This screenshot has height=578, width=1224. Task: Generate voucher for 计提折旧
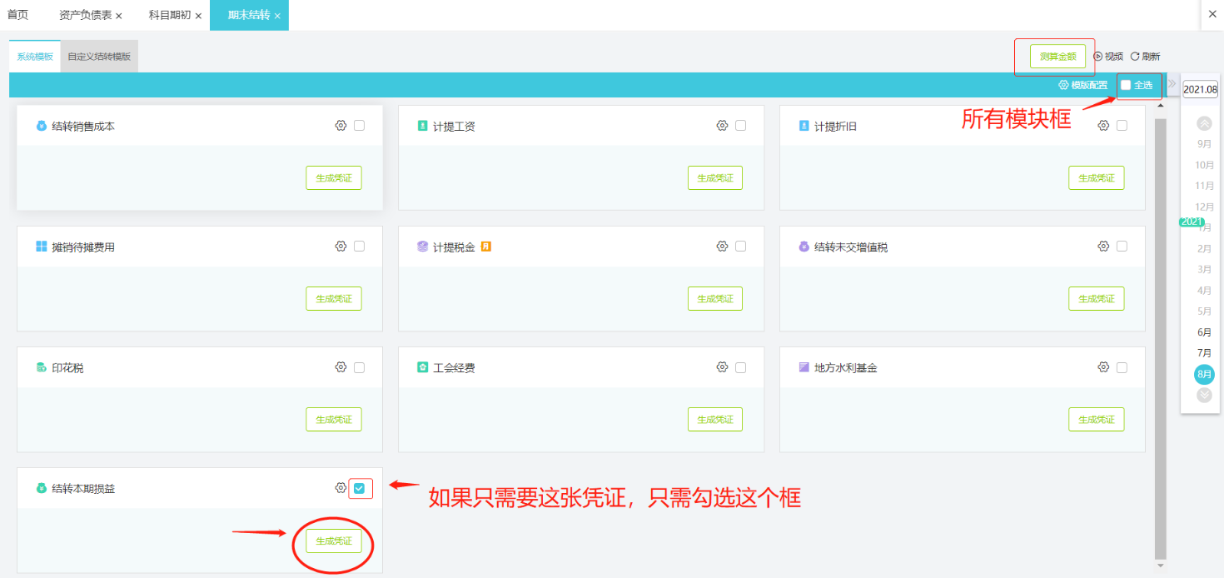click(x=1097, y=178)
